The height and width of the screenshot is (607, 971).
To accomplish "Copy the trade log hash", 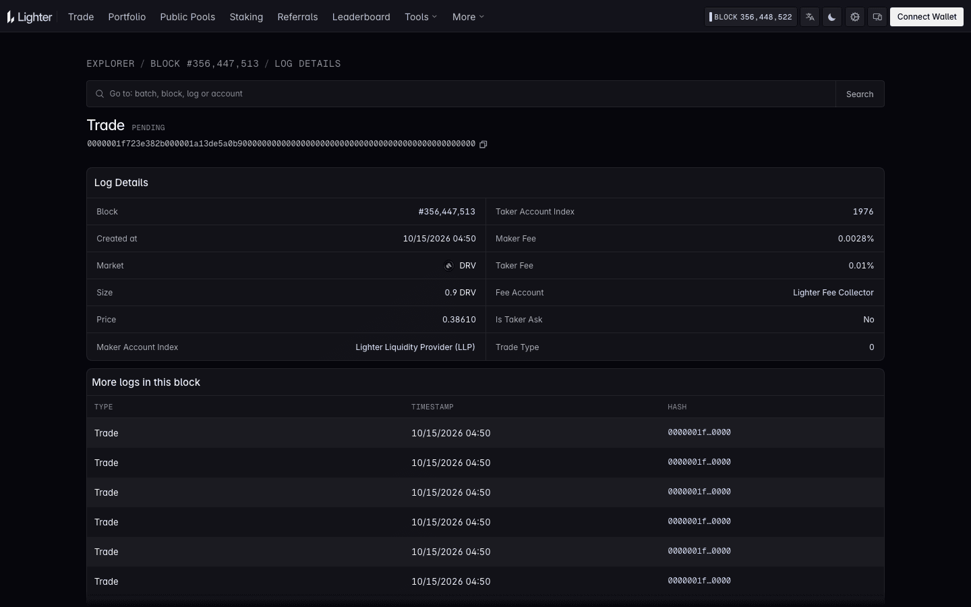I will (x=483, y=144).
